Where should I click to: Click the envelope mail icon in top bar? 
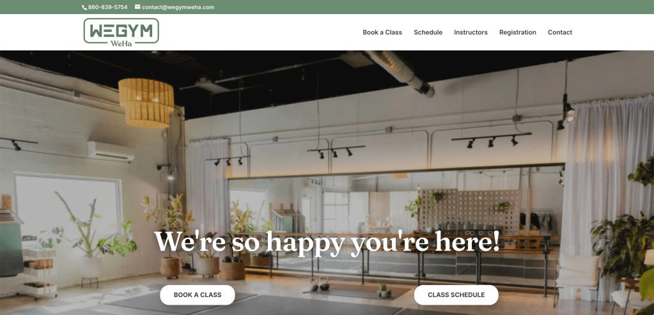[137, 7]
